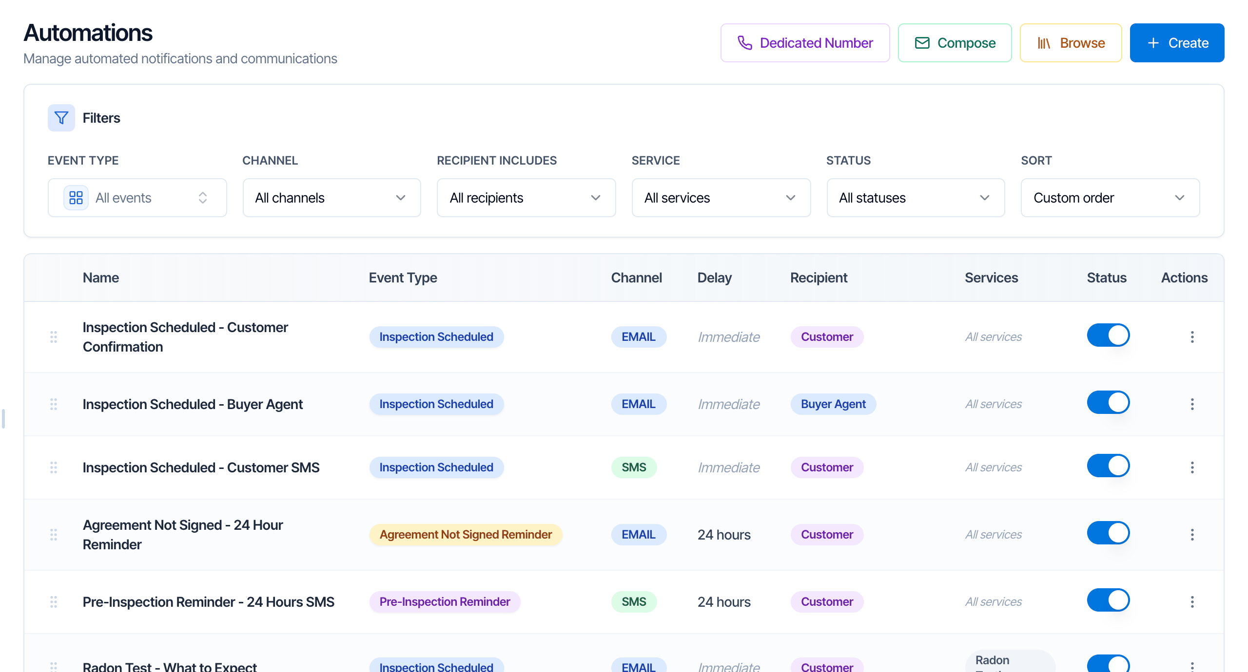Click drag handle for Agreement Not Signed row
This screenshot has width=1248, height=672.
pos(54,535)
